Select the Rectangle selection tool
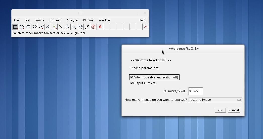263x139 pixels. (x=15, y=27)
